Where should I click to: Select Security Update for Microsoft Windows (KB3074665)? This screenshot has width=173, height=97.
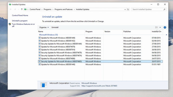pyautogui.click(x=61, y=62)
